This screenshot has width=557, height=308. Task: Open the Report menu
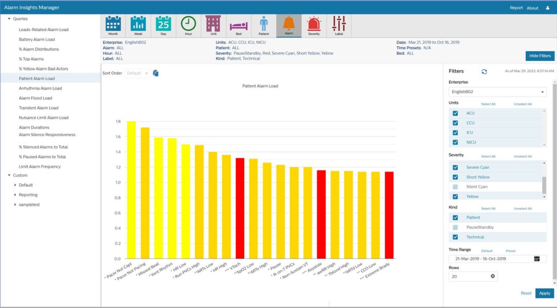point(516,8)
